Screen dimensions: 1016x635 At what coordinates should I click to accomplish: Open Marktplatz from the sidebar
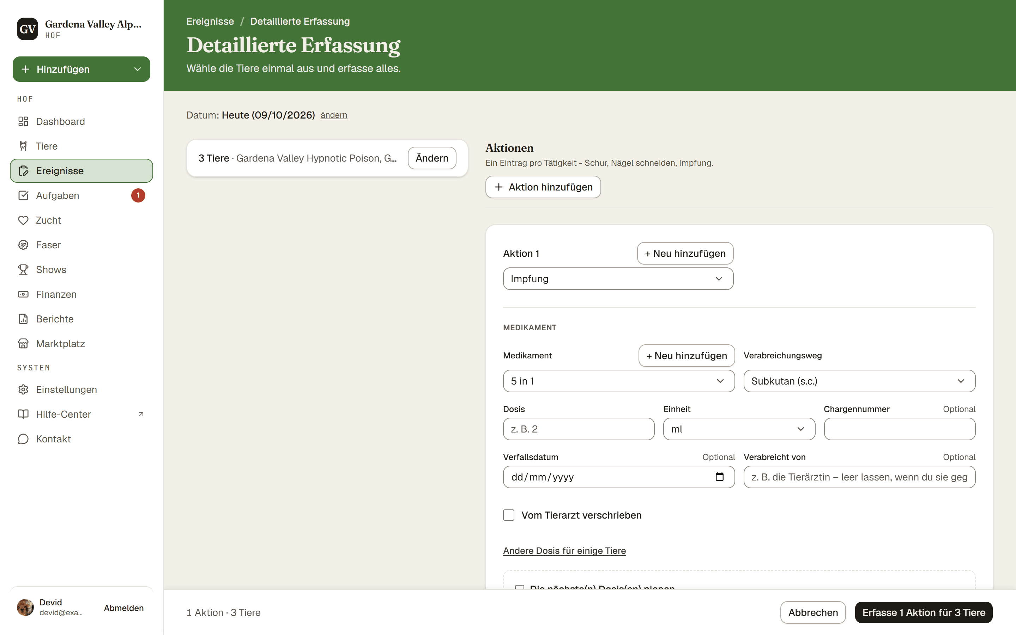[81, 344]
